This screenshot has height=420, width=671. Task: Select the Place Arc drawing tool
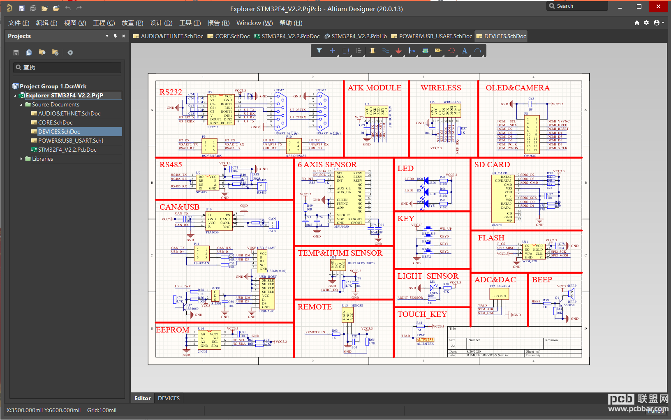tap(478, 51)
